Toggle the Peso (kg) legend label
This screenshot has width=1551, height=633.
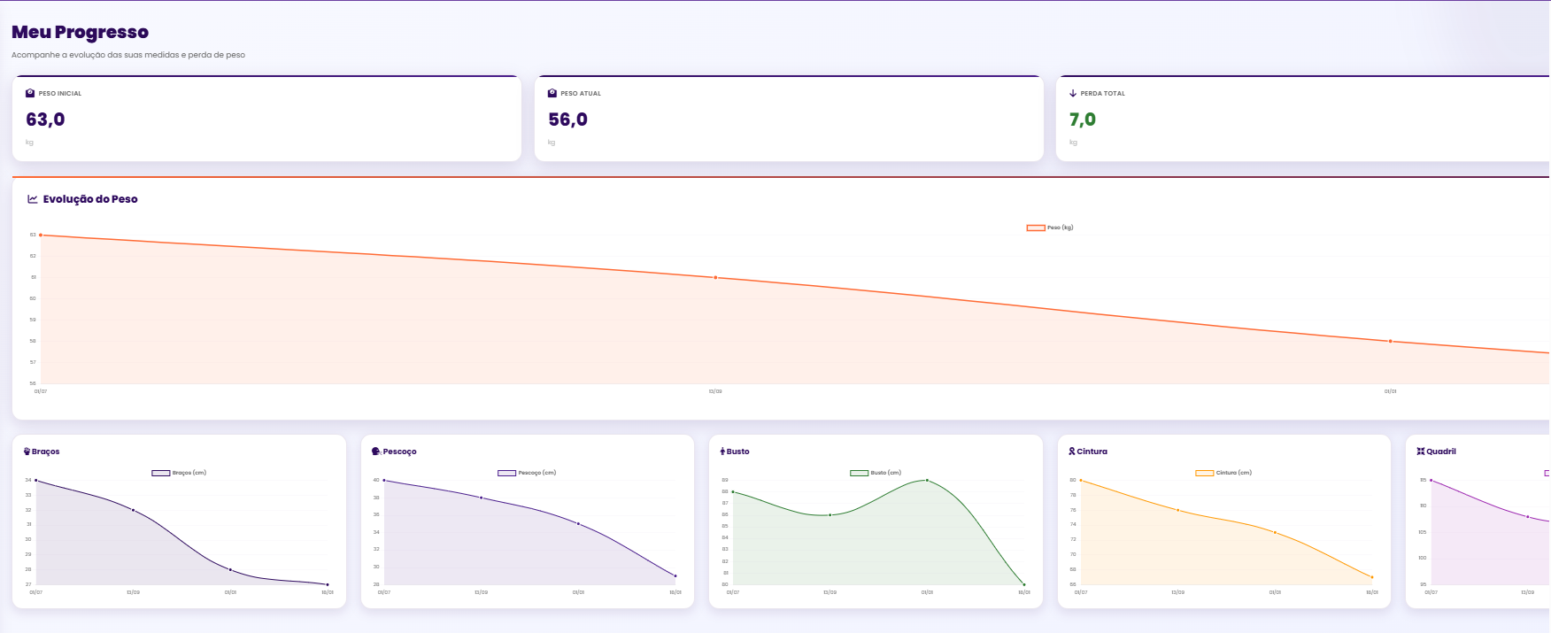(x=1060, y=228)
